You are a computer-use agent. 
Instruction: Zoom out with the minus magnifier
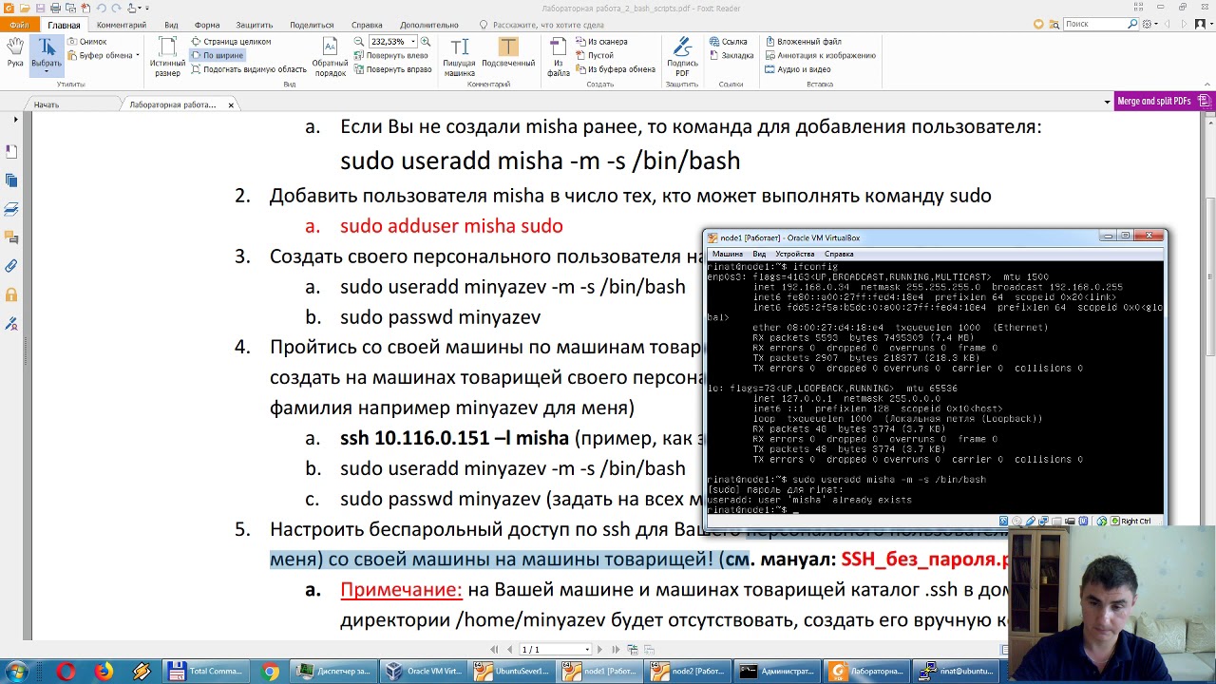point(358,42)
